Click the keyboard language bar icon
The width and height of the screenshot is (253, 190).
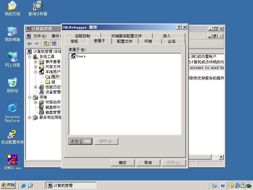(x=214, y=186)
